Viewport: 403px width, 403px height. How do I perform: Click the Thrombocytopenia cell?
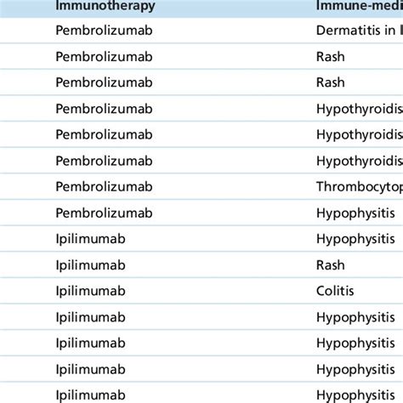360,186
